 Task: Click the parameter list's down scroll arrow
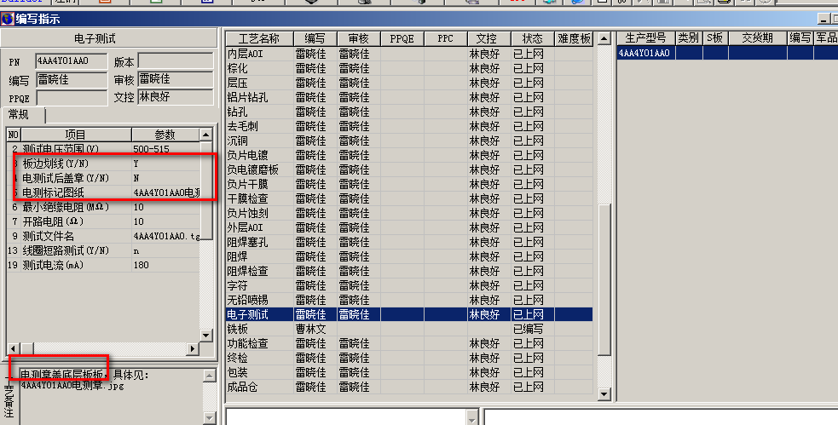pyautogui.click(x=206, y=336)
